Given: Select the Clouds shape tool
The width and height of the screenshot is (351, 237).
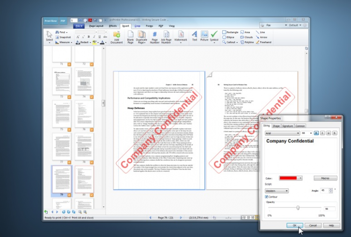Looking at the screenshot, I should click(247, 37).
